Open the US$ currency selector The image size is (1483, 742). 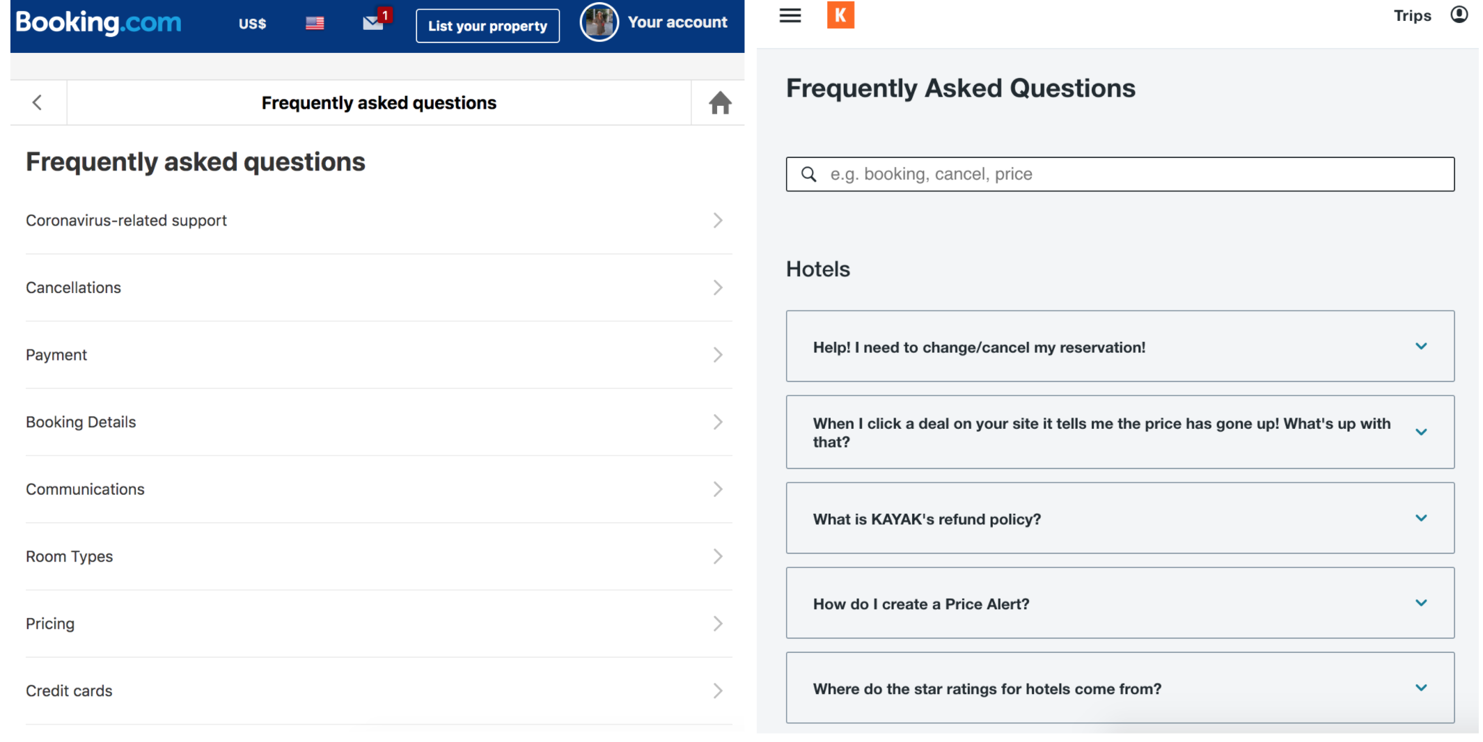tap(252, 23)
